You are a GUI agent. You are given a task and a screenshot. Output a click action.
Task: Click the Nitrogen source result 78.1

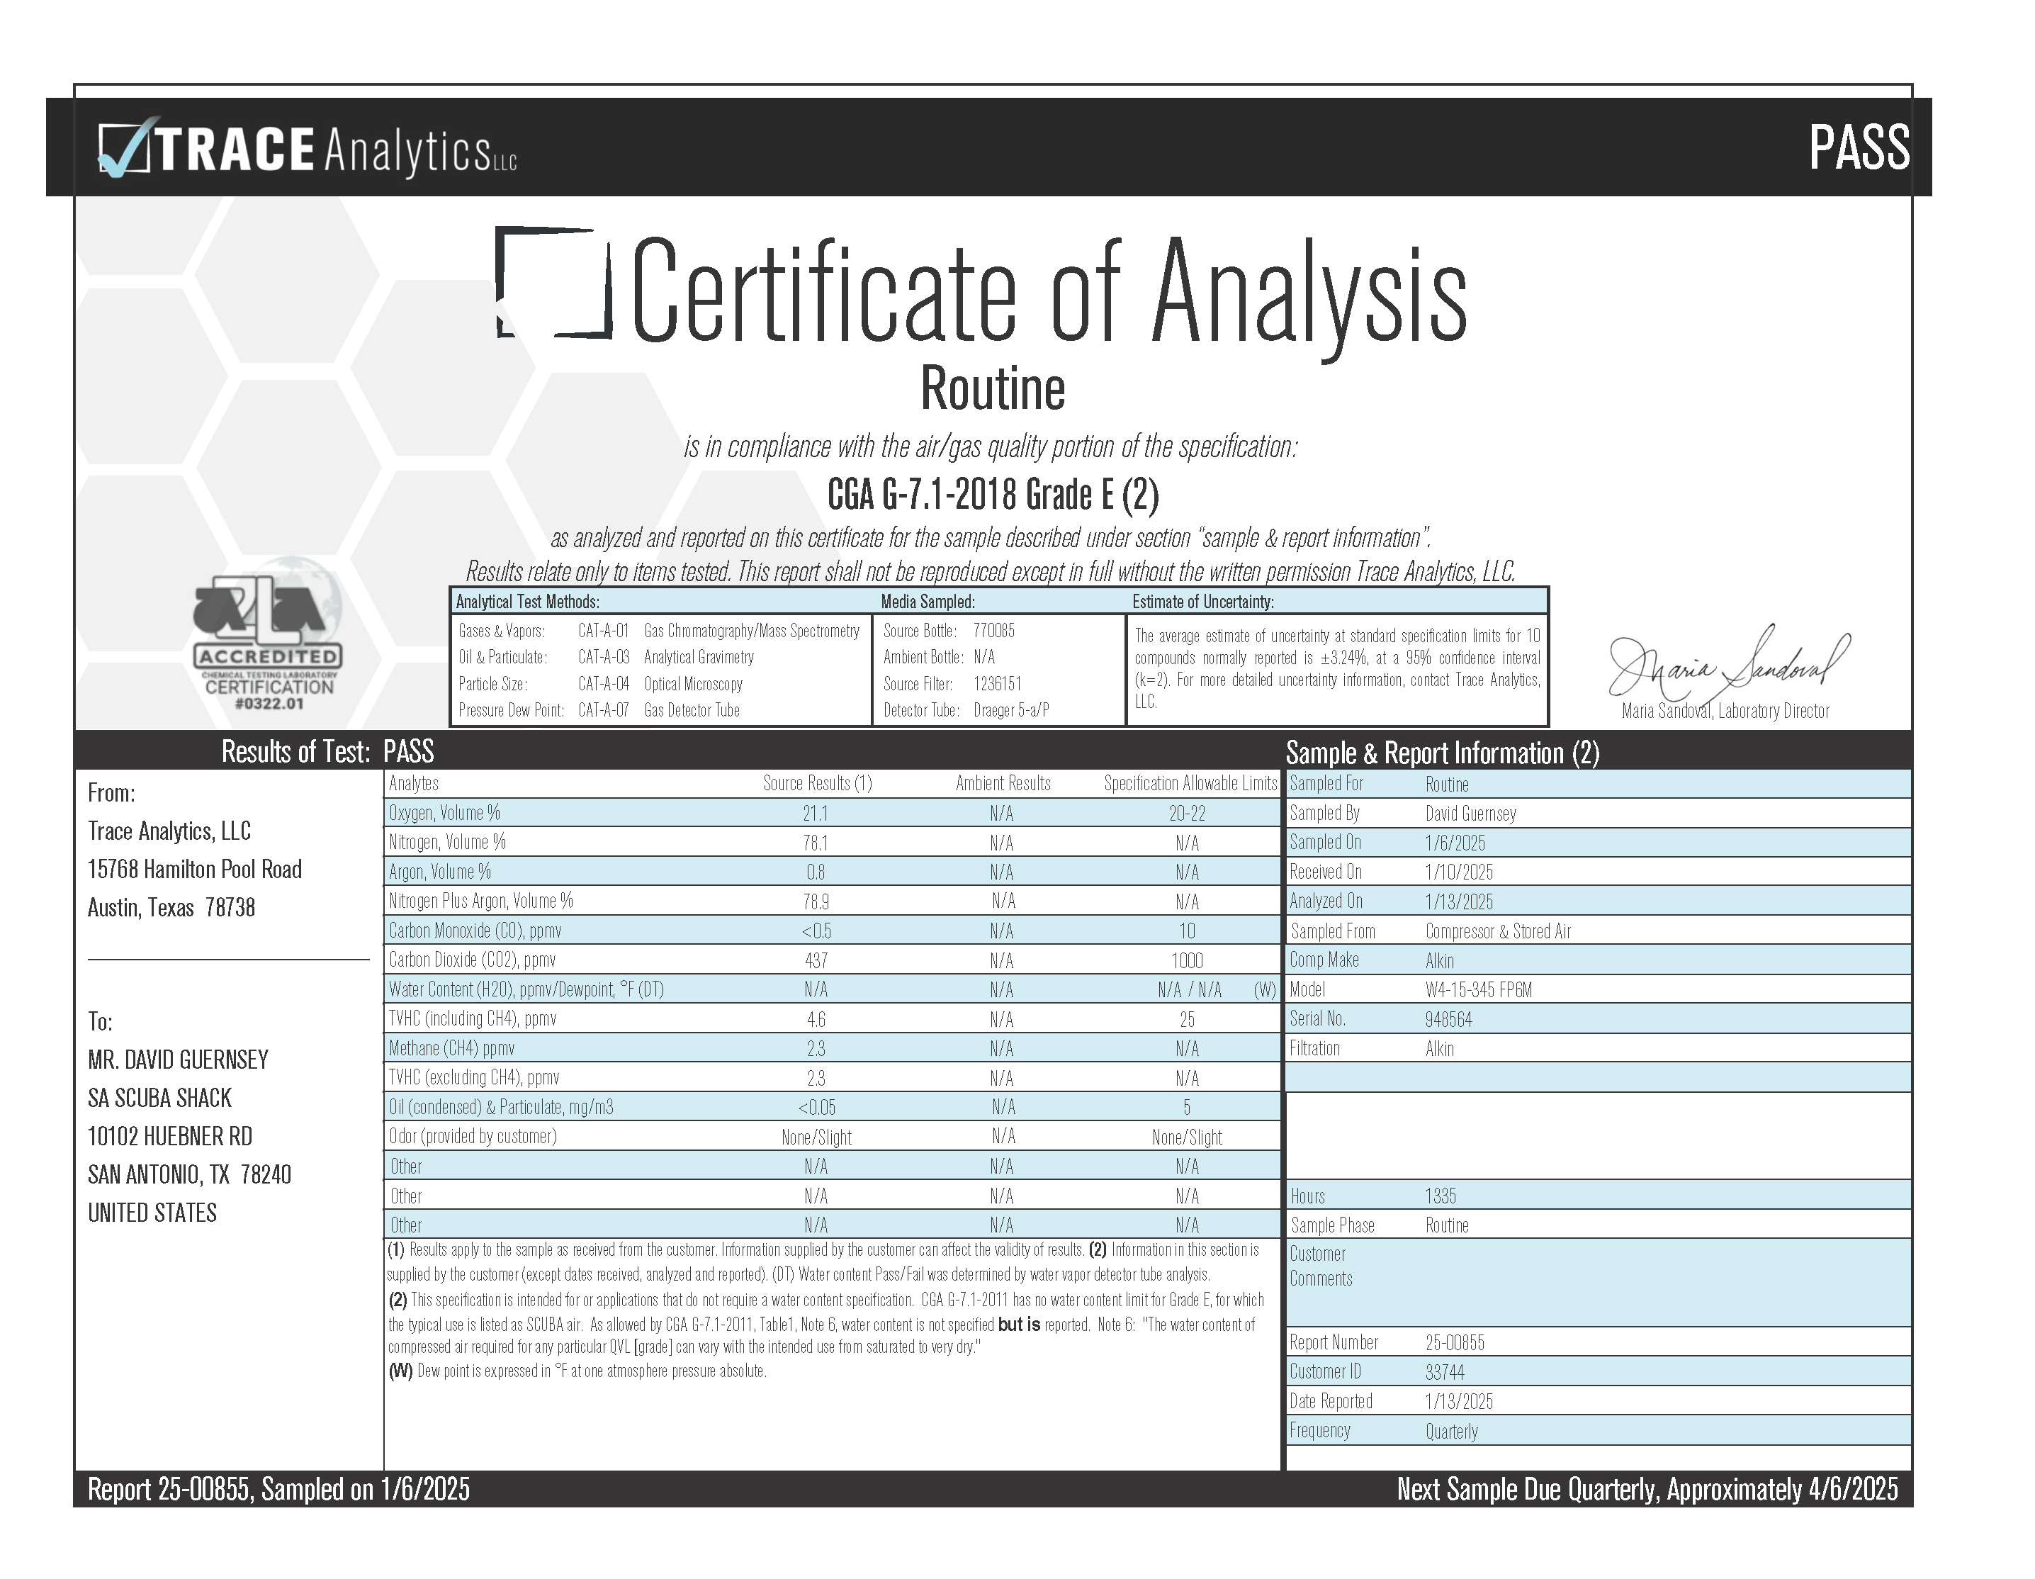pos(816,843)
